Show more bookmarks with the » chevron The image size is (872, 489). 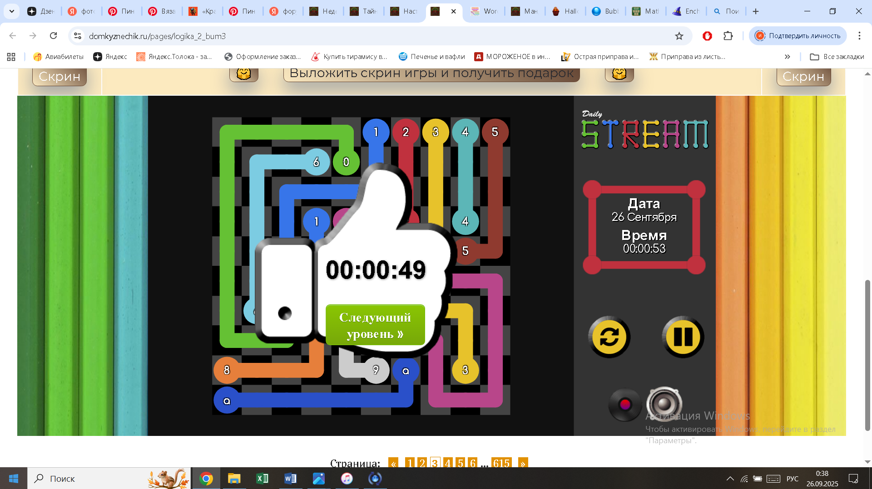[788, 57]
